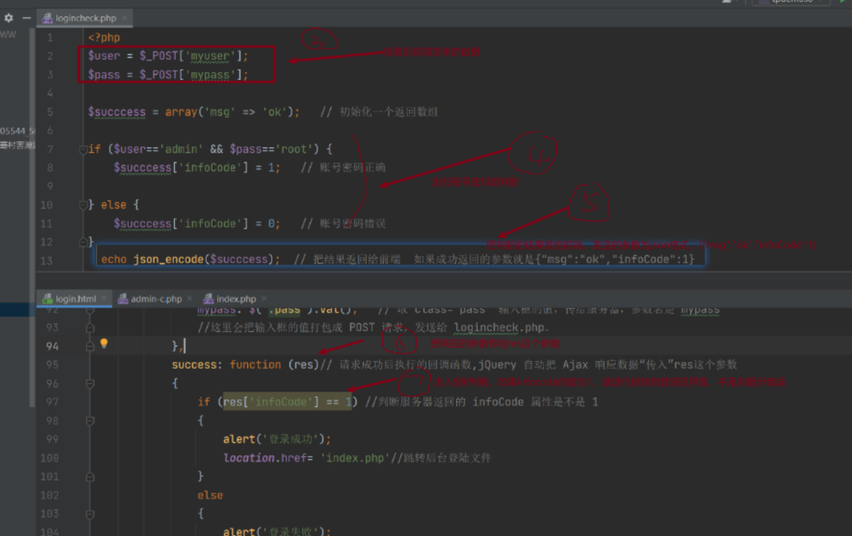Collapse the else block at line 10
This screenshot has height=536, width=852.
(83, 205)
